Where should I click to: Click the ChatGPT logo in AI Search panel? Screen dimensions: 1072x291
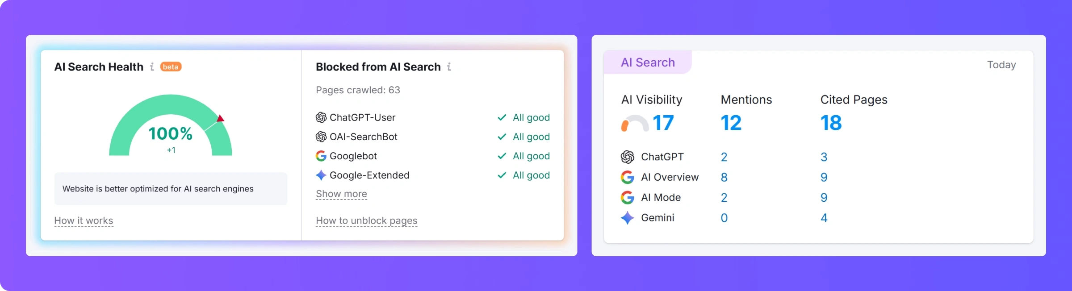[627, 157]
